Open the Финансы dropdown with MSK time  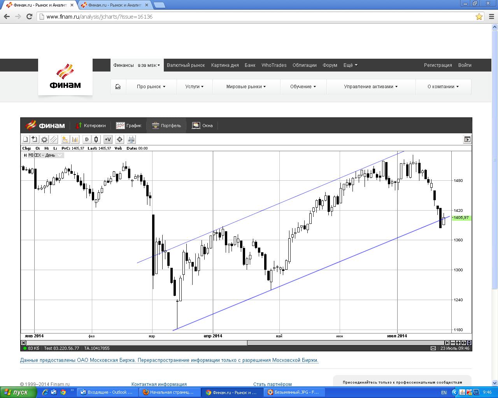137,65
